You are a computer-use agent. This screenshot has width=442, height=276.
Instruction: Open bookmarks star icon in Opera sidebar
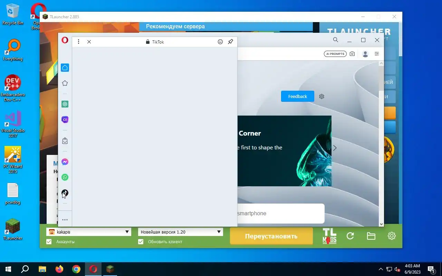point(65,83)
